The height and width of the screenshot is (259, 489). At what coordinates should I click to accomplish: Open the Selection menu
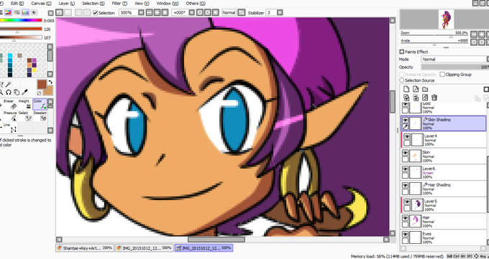pos(93,4)
